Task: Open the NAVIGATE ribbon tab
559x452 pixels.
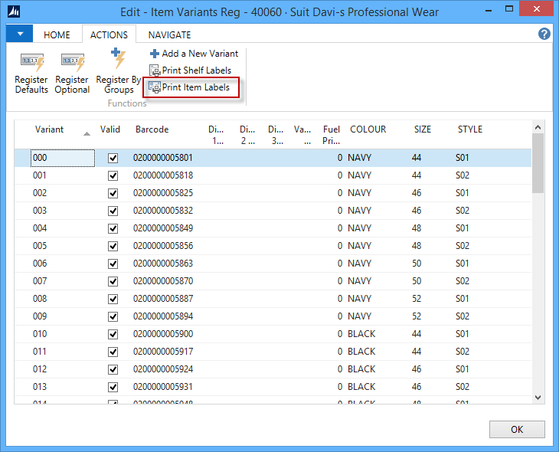Action: point(169,34)
